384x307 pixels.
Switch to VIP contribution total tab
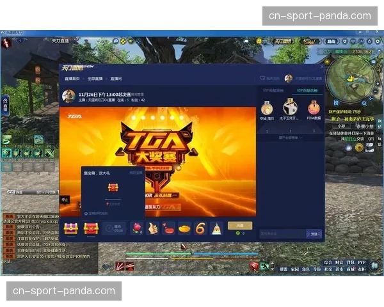coord(306,91)
